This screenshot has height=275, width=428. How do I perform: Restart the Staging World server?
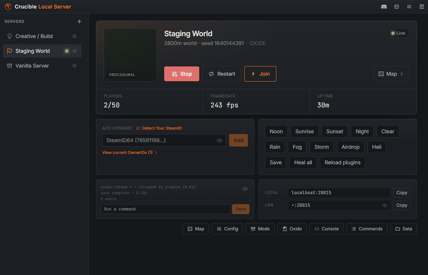[x=221, y=74]
